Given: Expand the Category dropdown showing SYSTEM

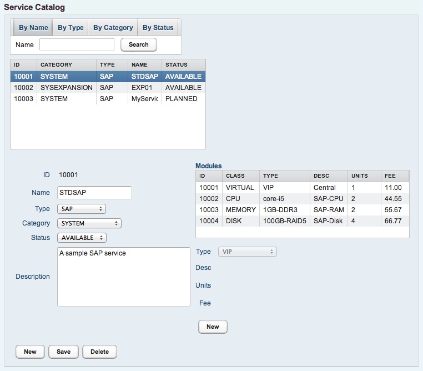Looking at the screenshot, I should tap(89, 223).
